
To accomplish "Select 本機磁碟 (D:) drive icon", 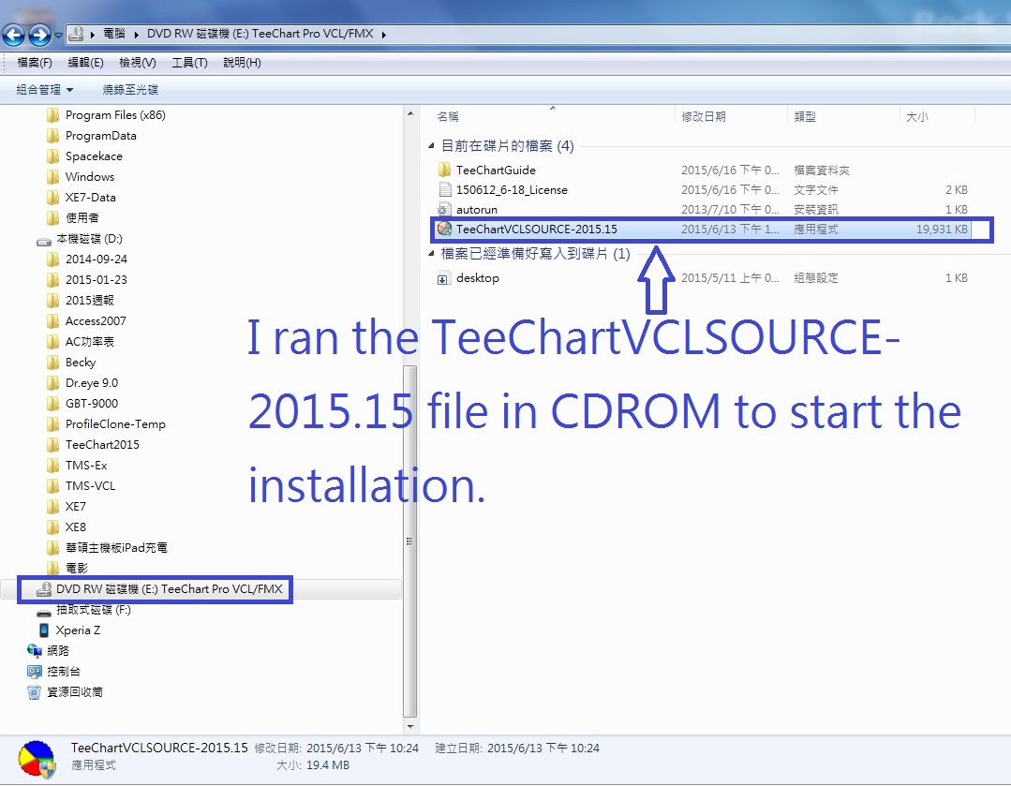I will pyautogui.click(x=44, y=240).
